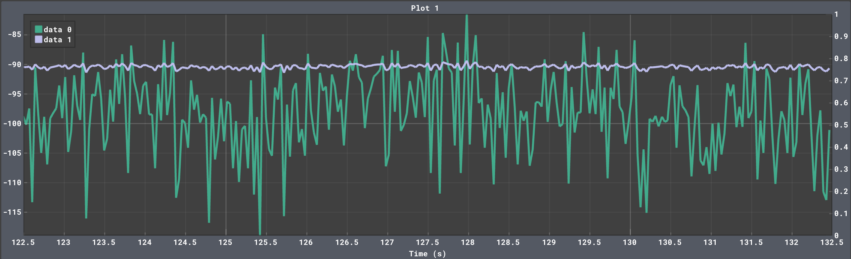Click the -85 left y-axis tick label

[x=14, y=35]
